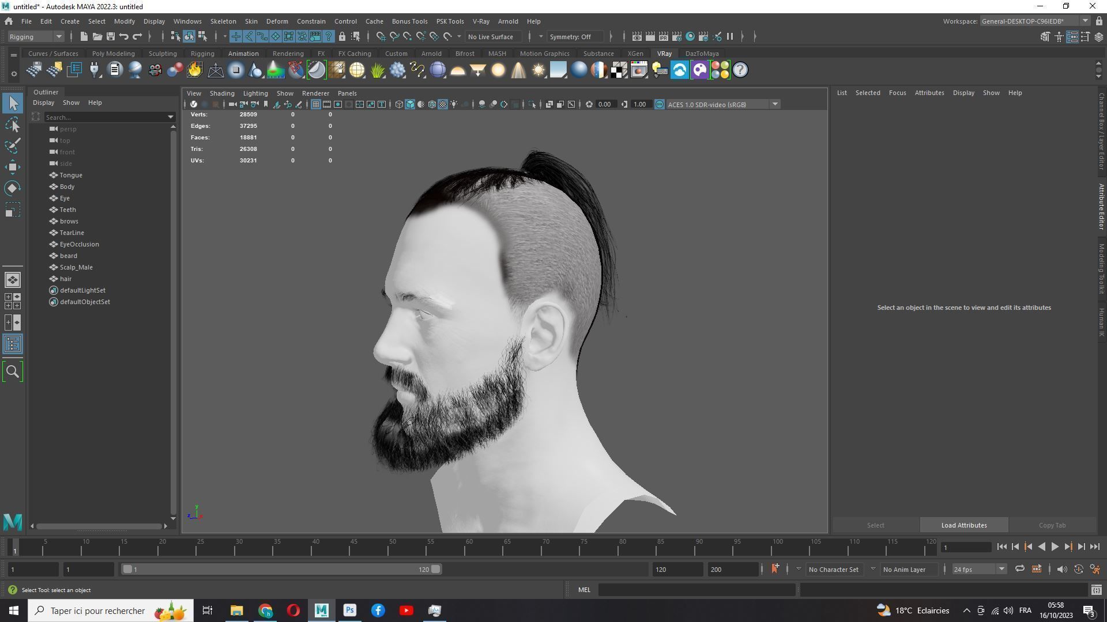
Task: Save the scene with the disk icon
Action: pos(110,36)
